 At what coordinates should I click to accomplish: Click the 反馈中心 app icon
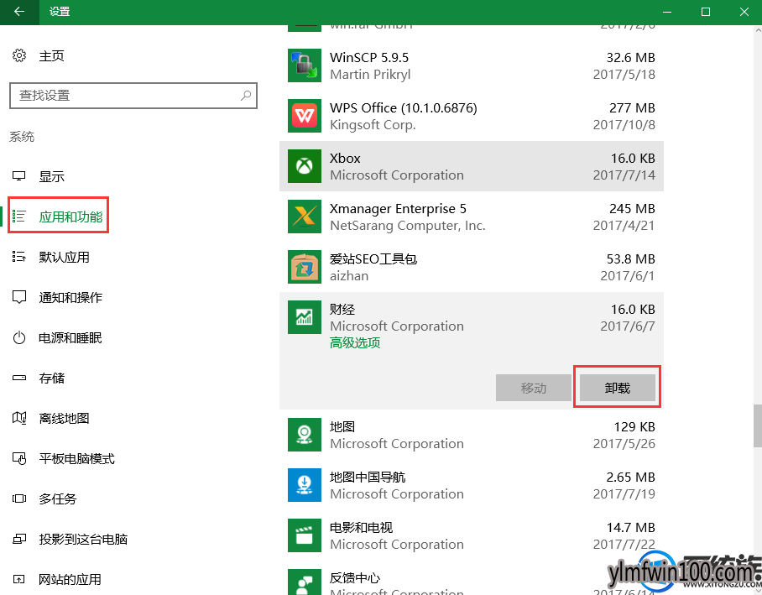[305, 582]
